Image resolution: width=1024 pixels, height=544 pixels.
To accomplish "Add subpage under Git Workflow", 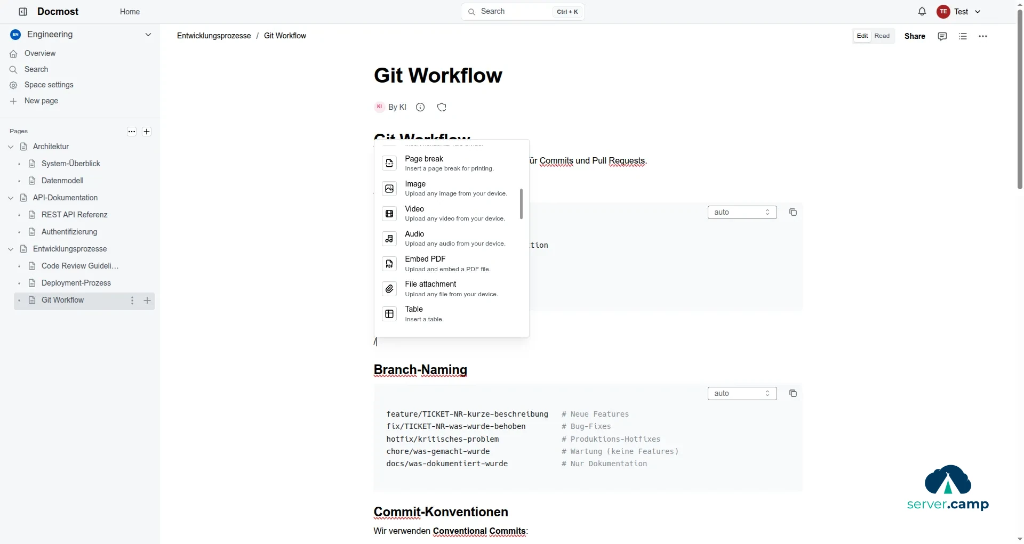I will point(147,301).
